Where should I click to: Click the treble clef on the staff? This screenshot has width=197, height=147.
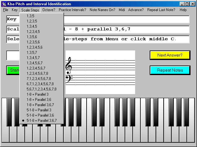point(69,65)
